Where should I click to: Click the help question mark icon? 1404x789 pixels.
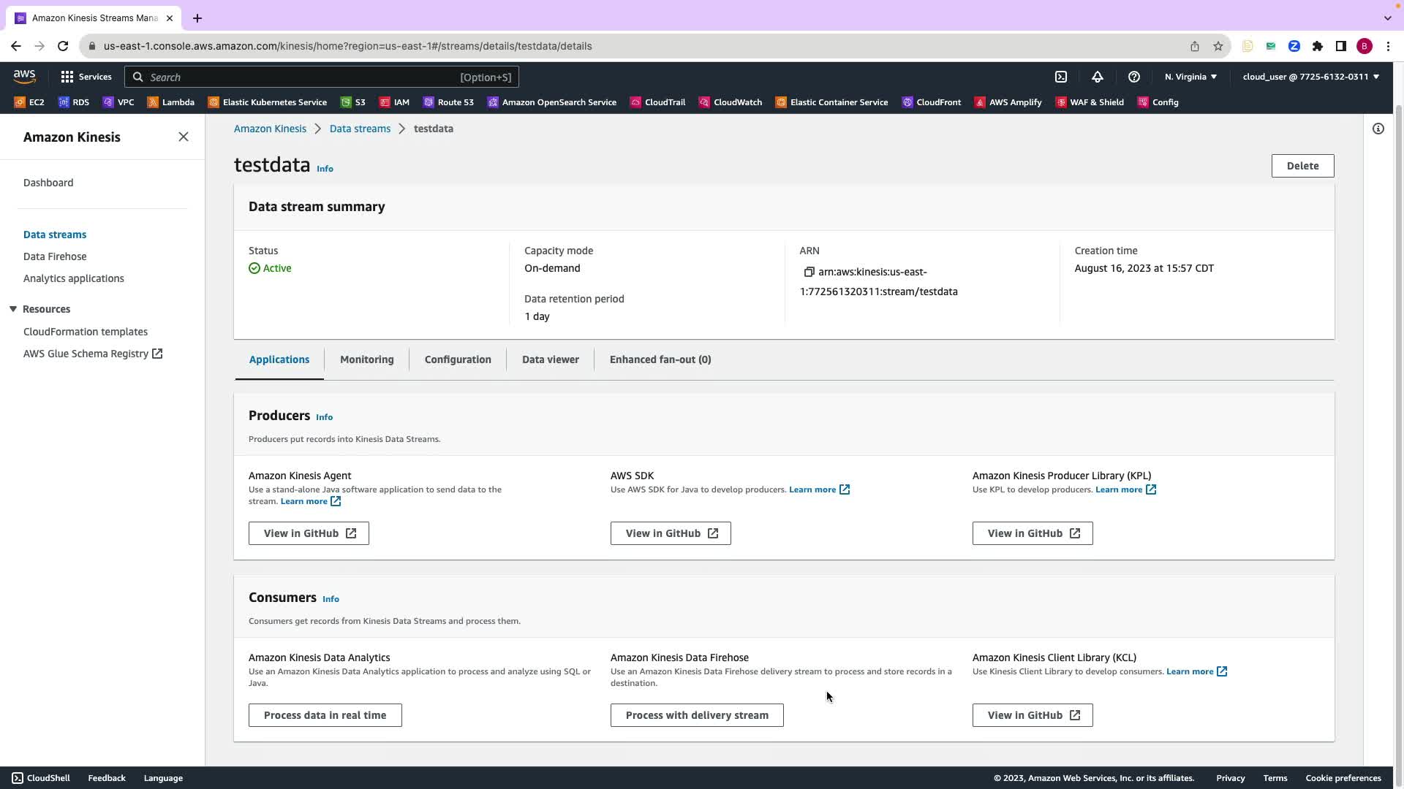pos(1134,77)
